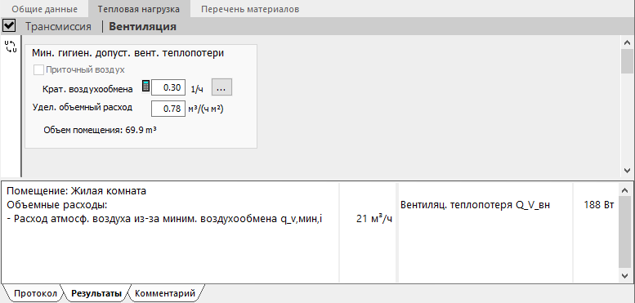
Task: Click the upper panel scroll-up arrow
Action: tap(627, 42)
